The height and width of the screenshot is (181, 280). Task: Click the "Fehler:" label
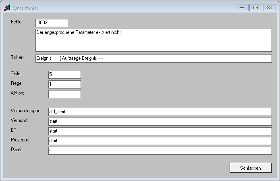coord(17,21)
